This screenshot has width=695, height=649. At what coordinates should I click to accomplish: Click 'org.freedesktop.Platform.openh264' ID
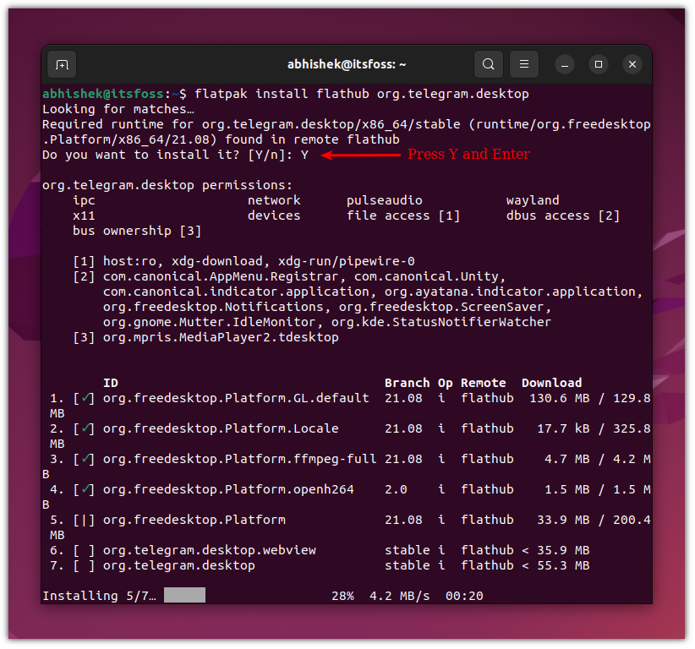click(228, 489)
